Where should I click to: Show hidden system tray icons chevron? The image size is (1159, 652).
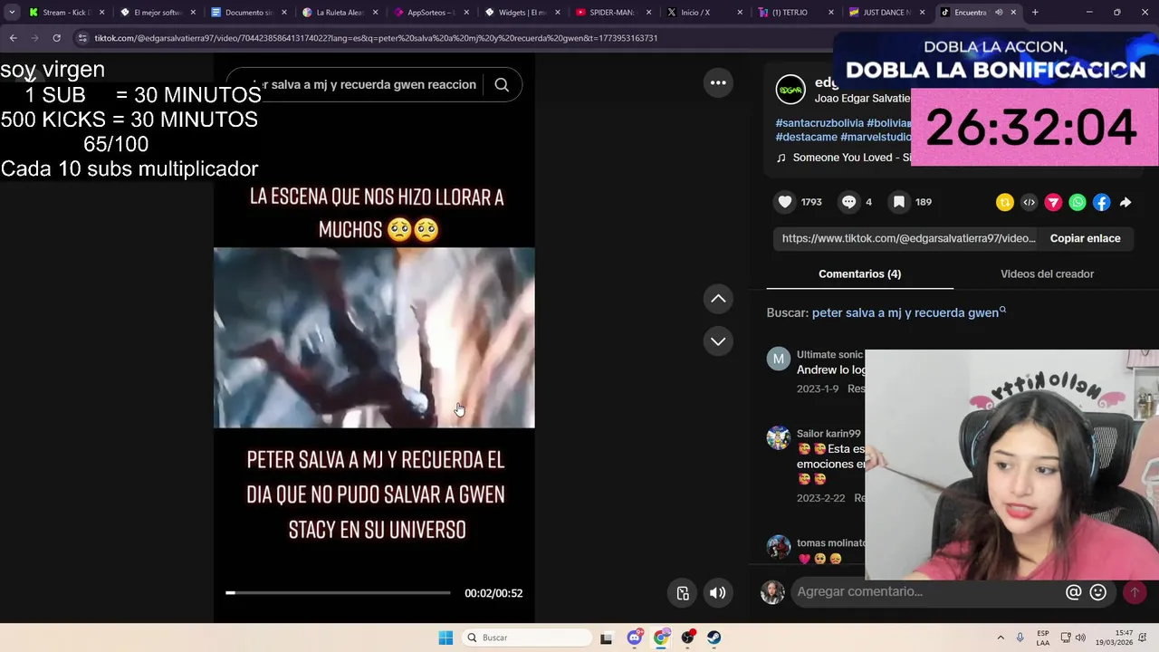coord(1001,638)
